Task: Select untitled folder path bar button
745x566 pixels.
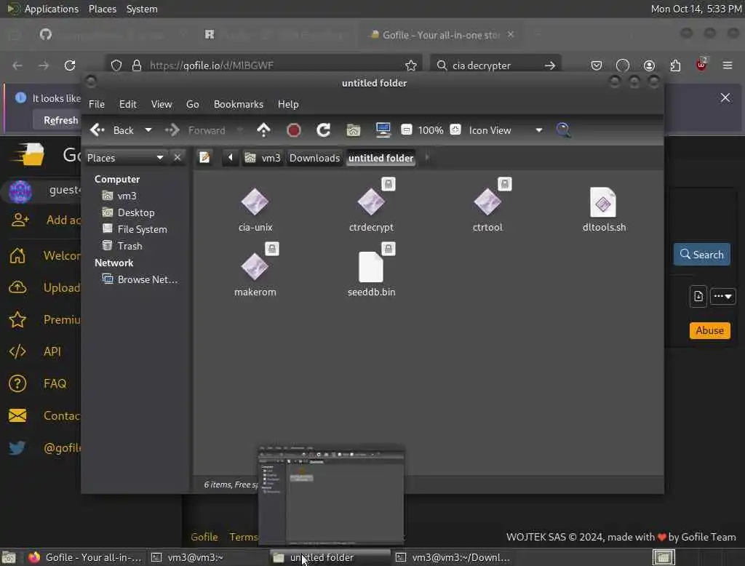Action: pos(381,158)
